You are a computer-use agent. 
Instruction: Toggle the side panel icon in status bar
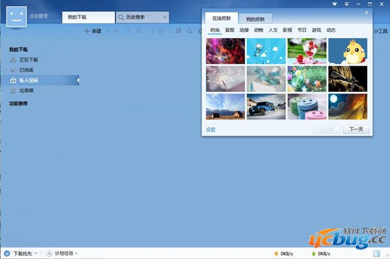pyautogui.click(x=376, y=254)
